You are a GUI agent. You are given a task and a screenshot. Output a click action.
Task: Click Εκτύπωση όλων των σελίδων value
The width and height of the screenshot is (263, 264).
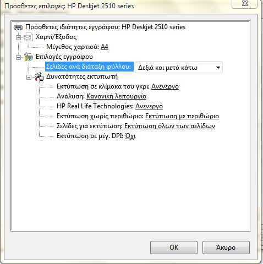(x=169, y=126)
